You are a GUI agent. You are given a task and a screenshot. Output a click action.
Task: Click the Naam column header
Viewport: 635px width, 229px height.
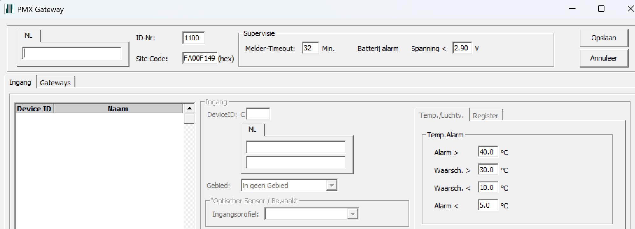click(x=118, y=109)
